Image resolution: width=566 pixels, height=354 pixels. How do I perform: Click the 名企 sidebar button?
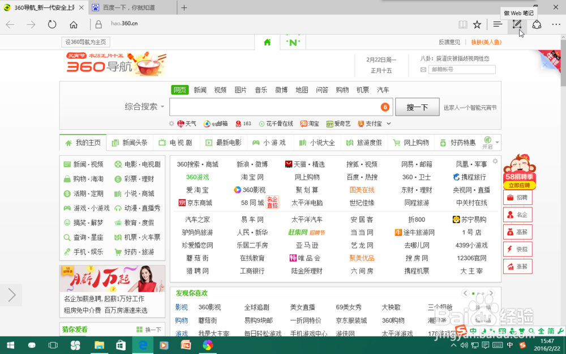[518, 215]
